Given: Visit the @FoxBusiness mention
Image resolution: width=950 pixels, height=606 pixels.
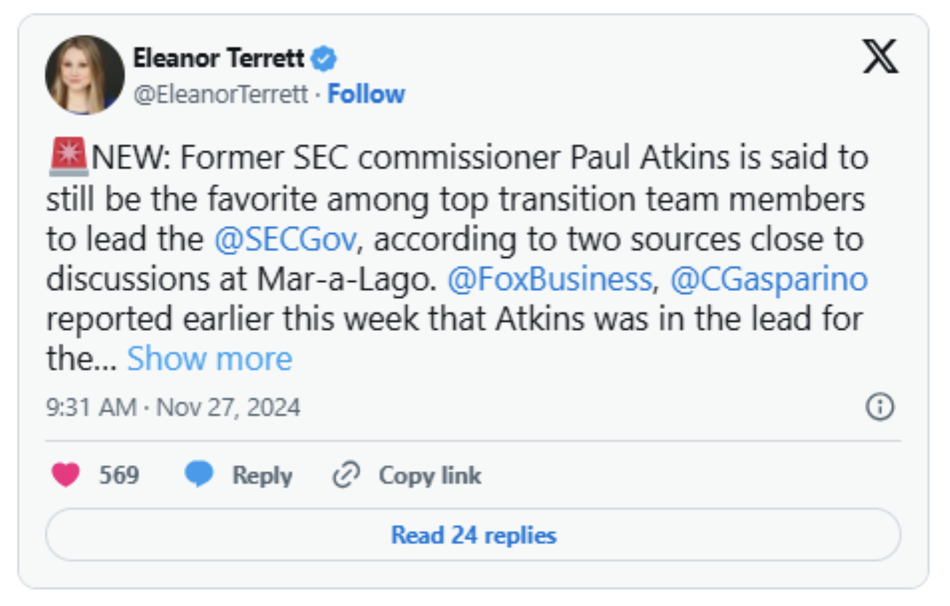Looking at the screenshot, I should click(549, 279).
